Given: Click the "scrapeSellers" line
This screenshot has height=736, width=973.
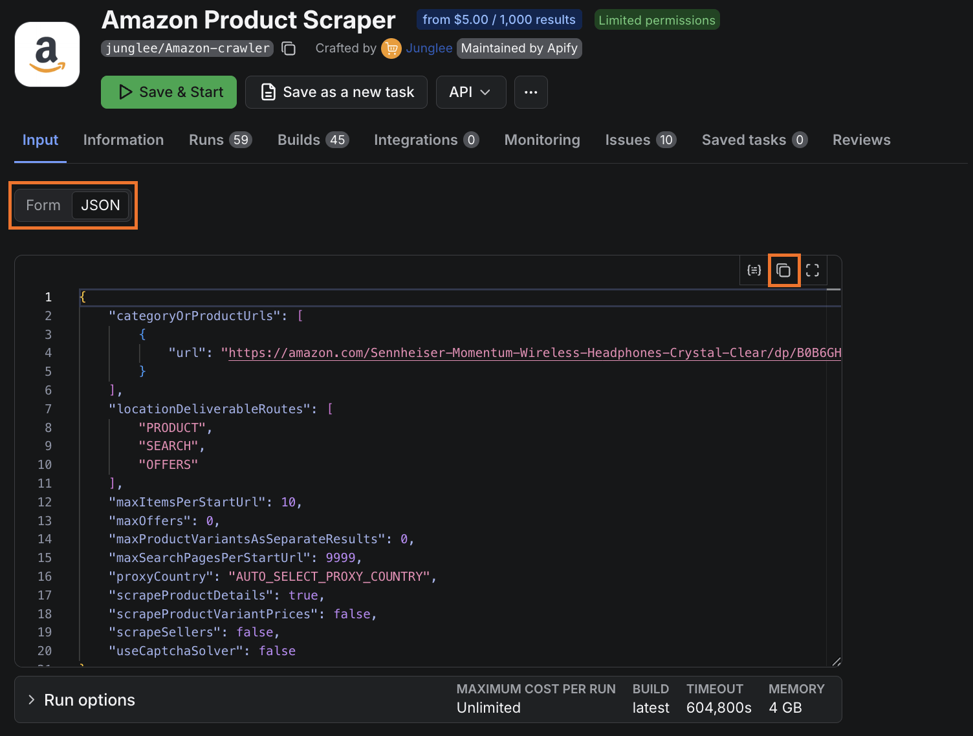Looking at the screenshot, I should pos(194,633).
